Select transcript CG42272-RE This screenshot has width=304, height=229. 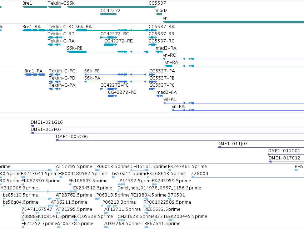click(111, 45)
